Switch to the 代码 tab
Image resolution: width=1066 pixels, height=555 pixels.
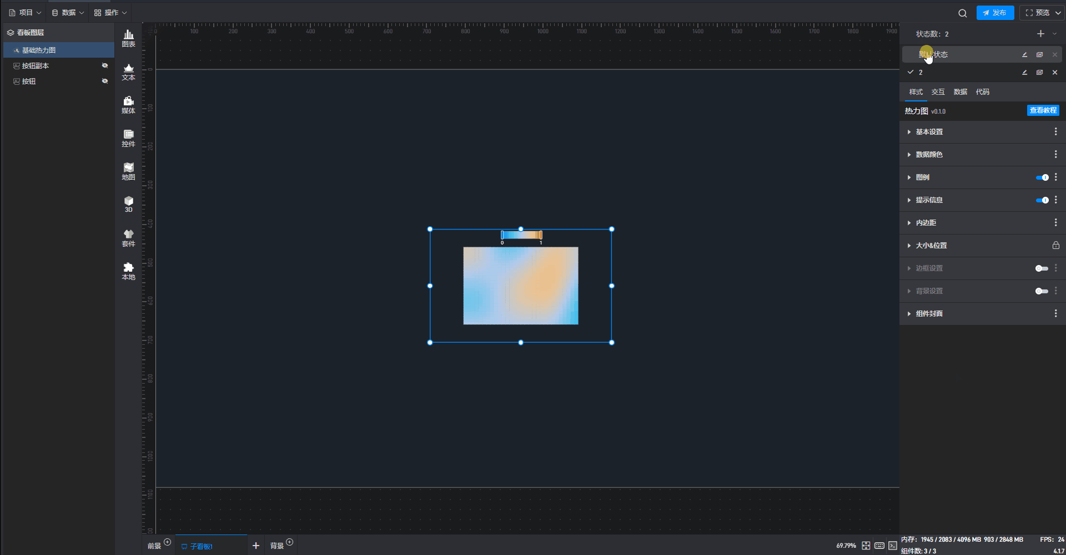click(x=982, y=92)
